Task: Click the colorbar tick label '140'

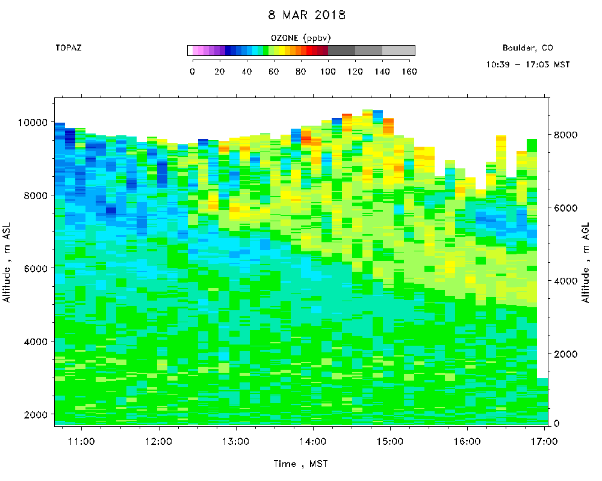Action: 382,72
